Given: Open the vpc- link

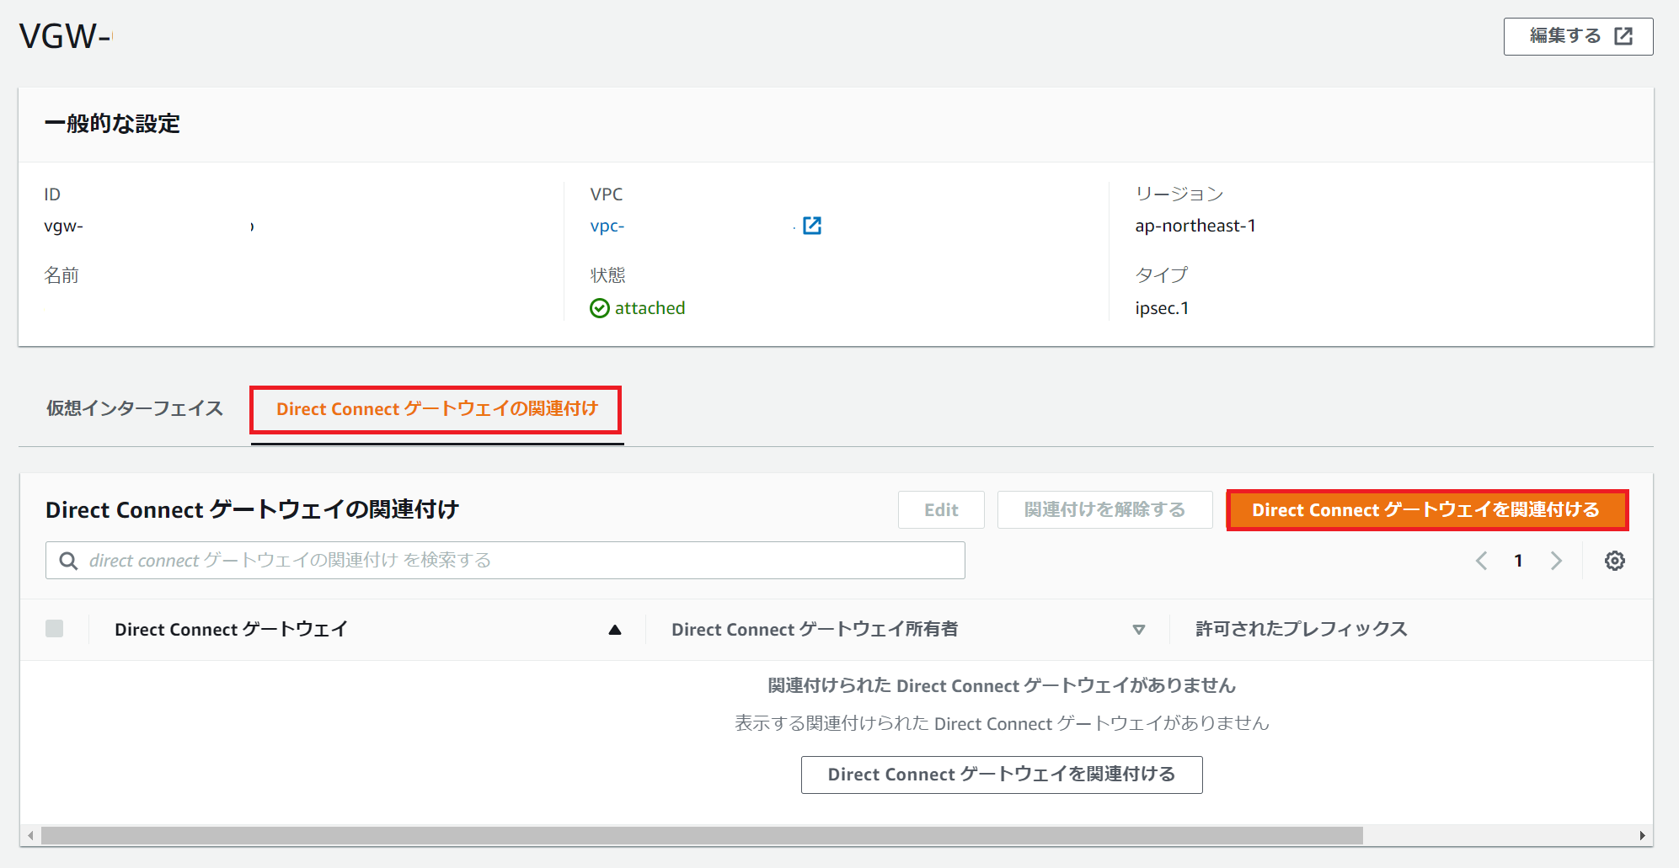Looking at the screenshot, I should pos(607,226).
